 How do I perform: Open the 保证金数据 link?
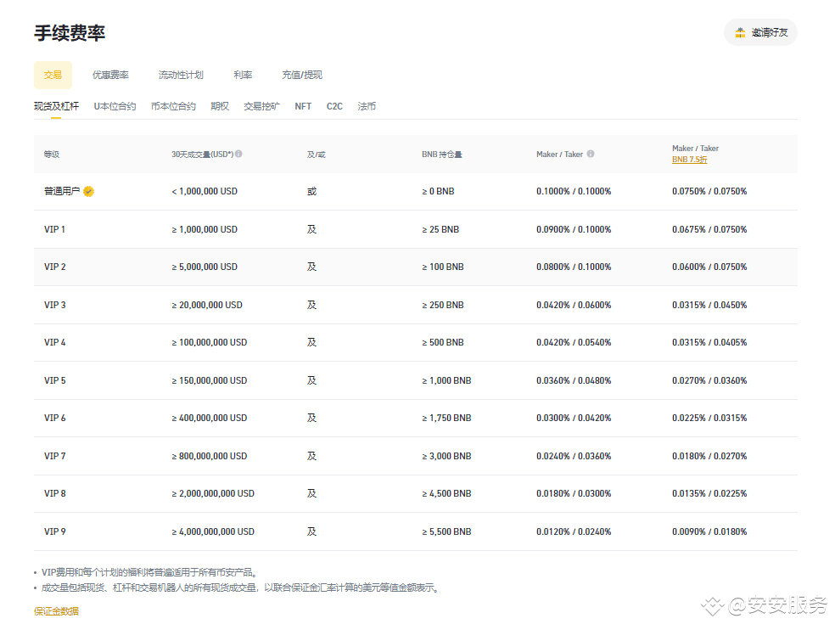54,610
